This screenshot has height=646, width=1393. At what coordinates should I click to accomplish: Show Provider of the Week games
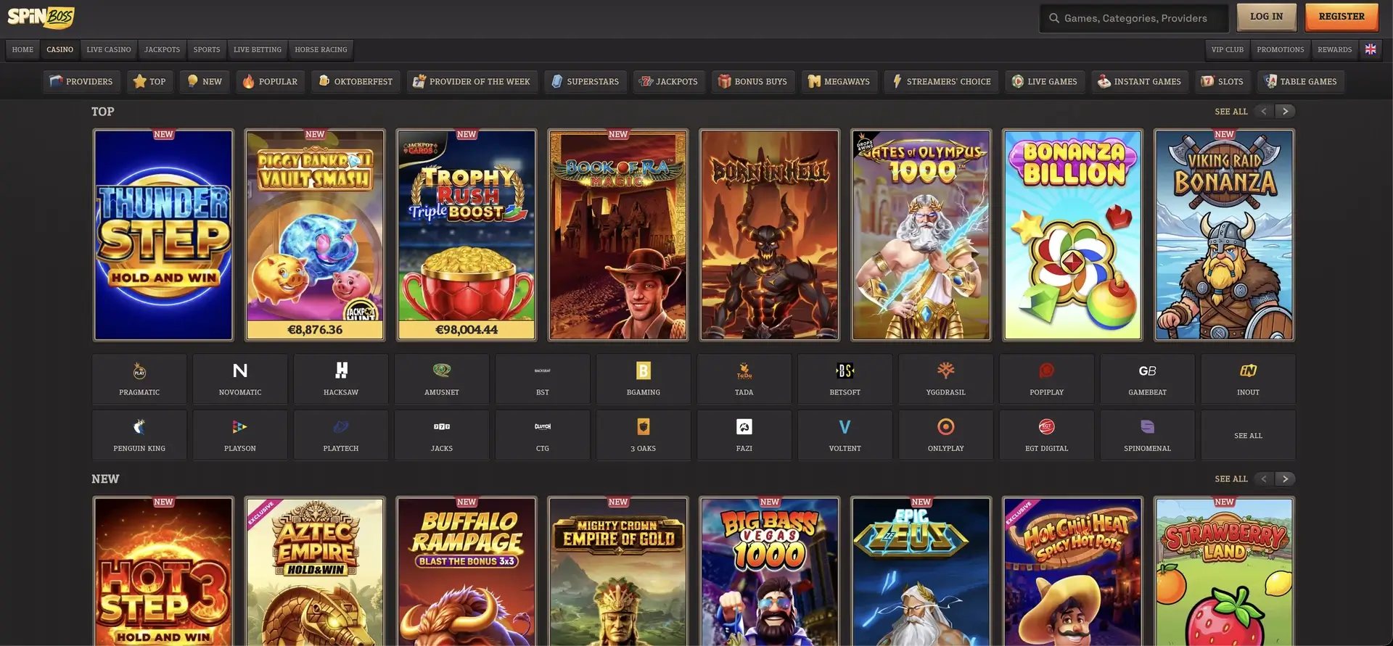tap(472, 81)
